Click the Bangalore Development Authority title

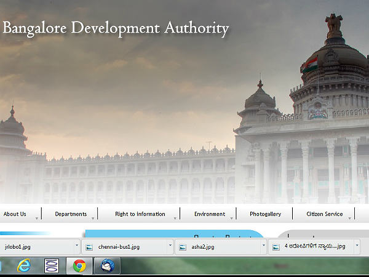coord(116,28)
